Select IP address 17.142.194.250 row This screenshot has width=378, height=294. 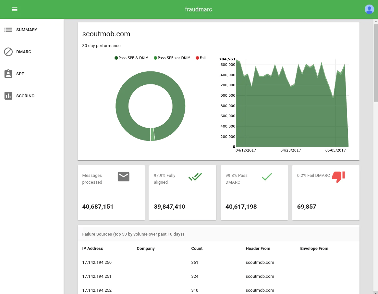click(97, 263)
